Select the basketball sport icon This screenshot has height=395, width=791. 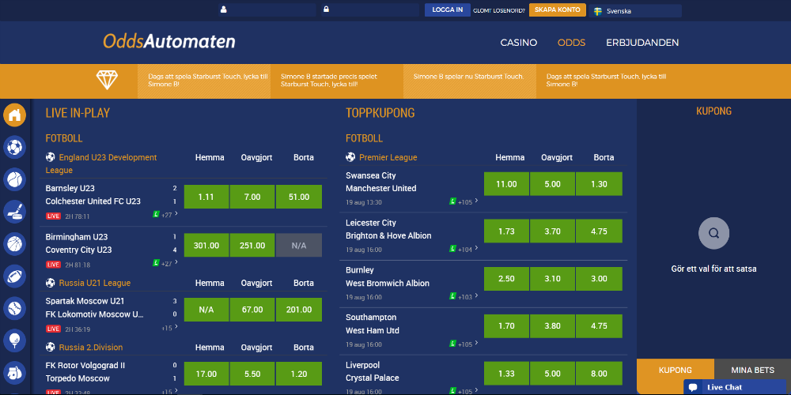(14, 244)
